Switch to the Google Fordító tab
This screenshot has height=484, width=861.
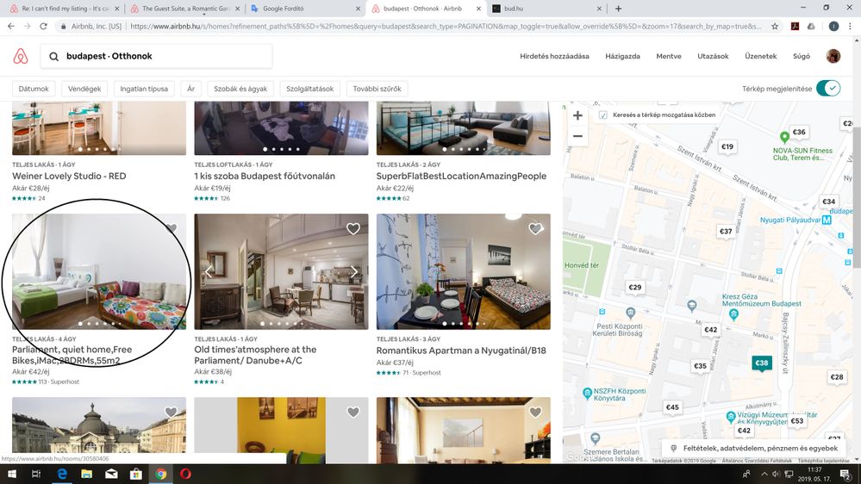coord(302,8)
